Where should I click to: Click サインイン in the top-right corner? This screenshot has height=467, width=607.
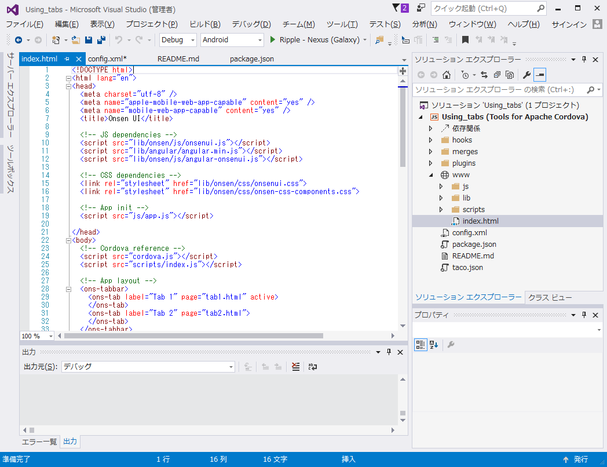(x=569, y=24)
